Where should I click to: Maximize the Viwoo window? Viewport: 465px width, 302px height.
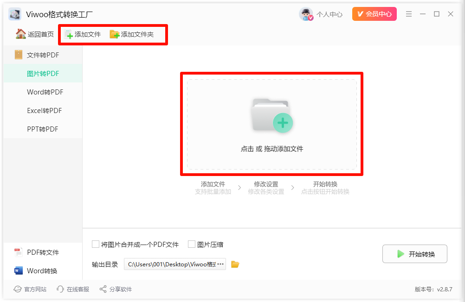point(437,14)
